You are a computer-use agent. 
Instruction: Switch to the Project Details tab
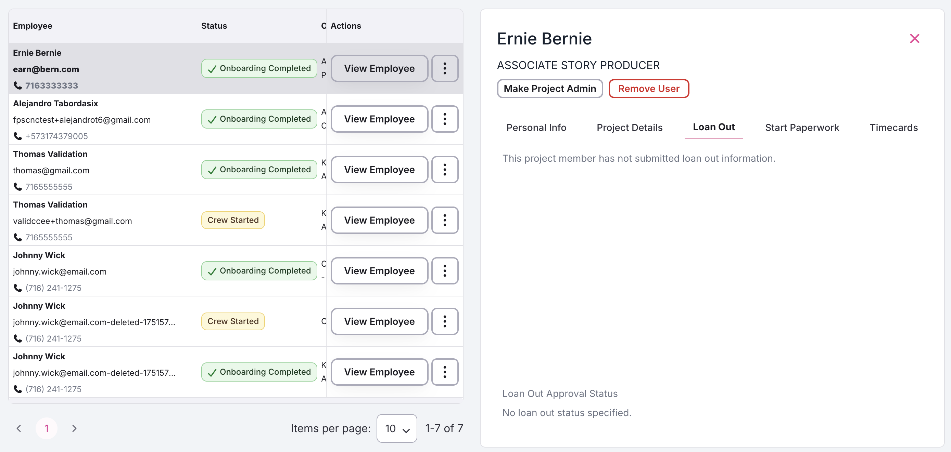coord(630,128)
